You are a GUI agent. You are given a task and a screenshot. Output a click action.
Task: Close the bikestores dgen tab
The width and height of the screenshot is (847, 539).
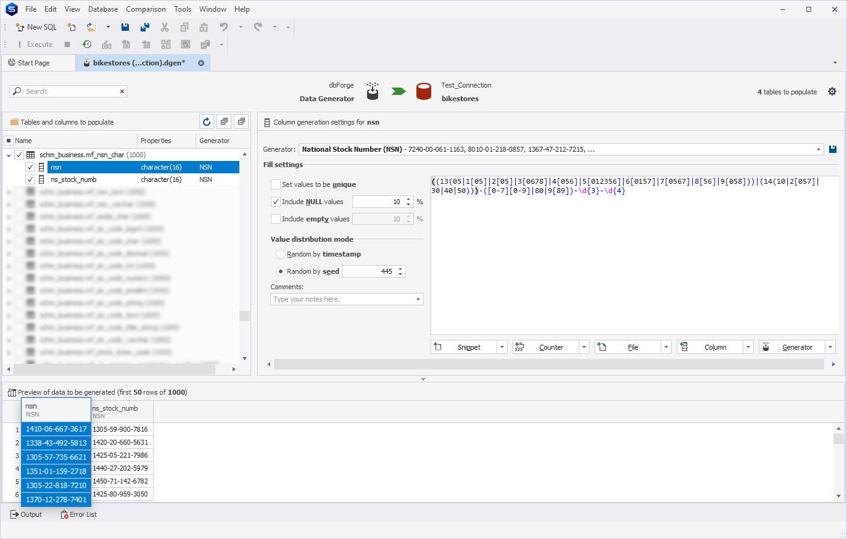pos(201,63)
